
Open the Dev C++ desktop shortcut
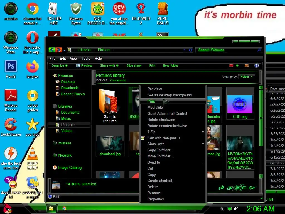click(119, 13)
